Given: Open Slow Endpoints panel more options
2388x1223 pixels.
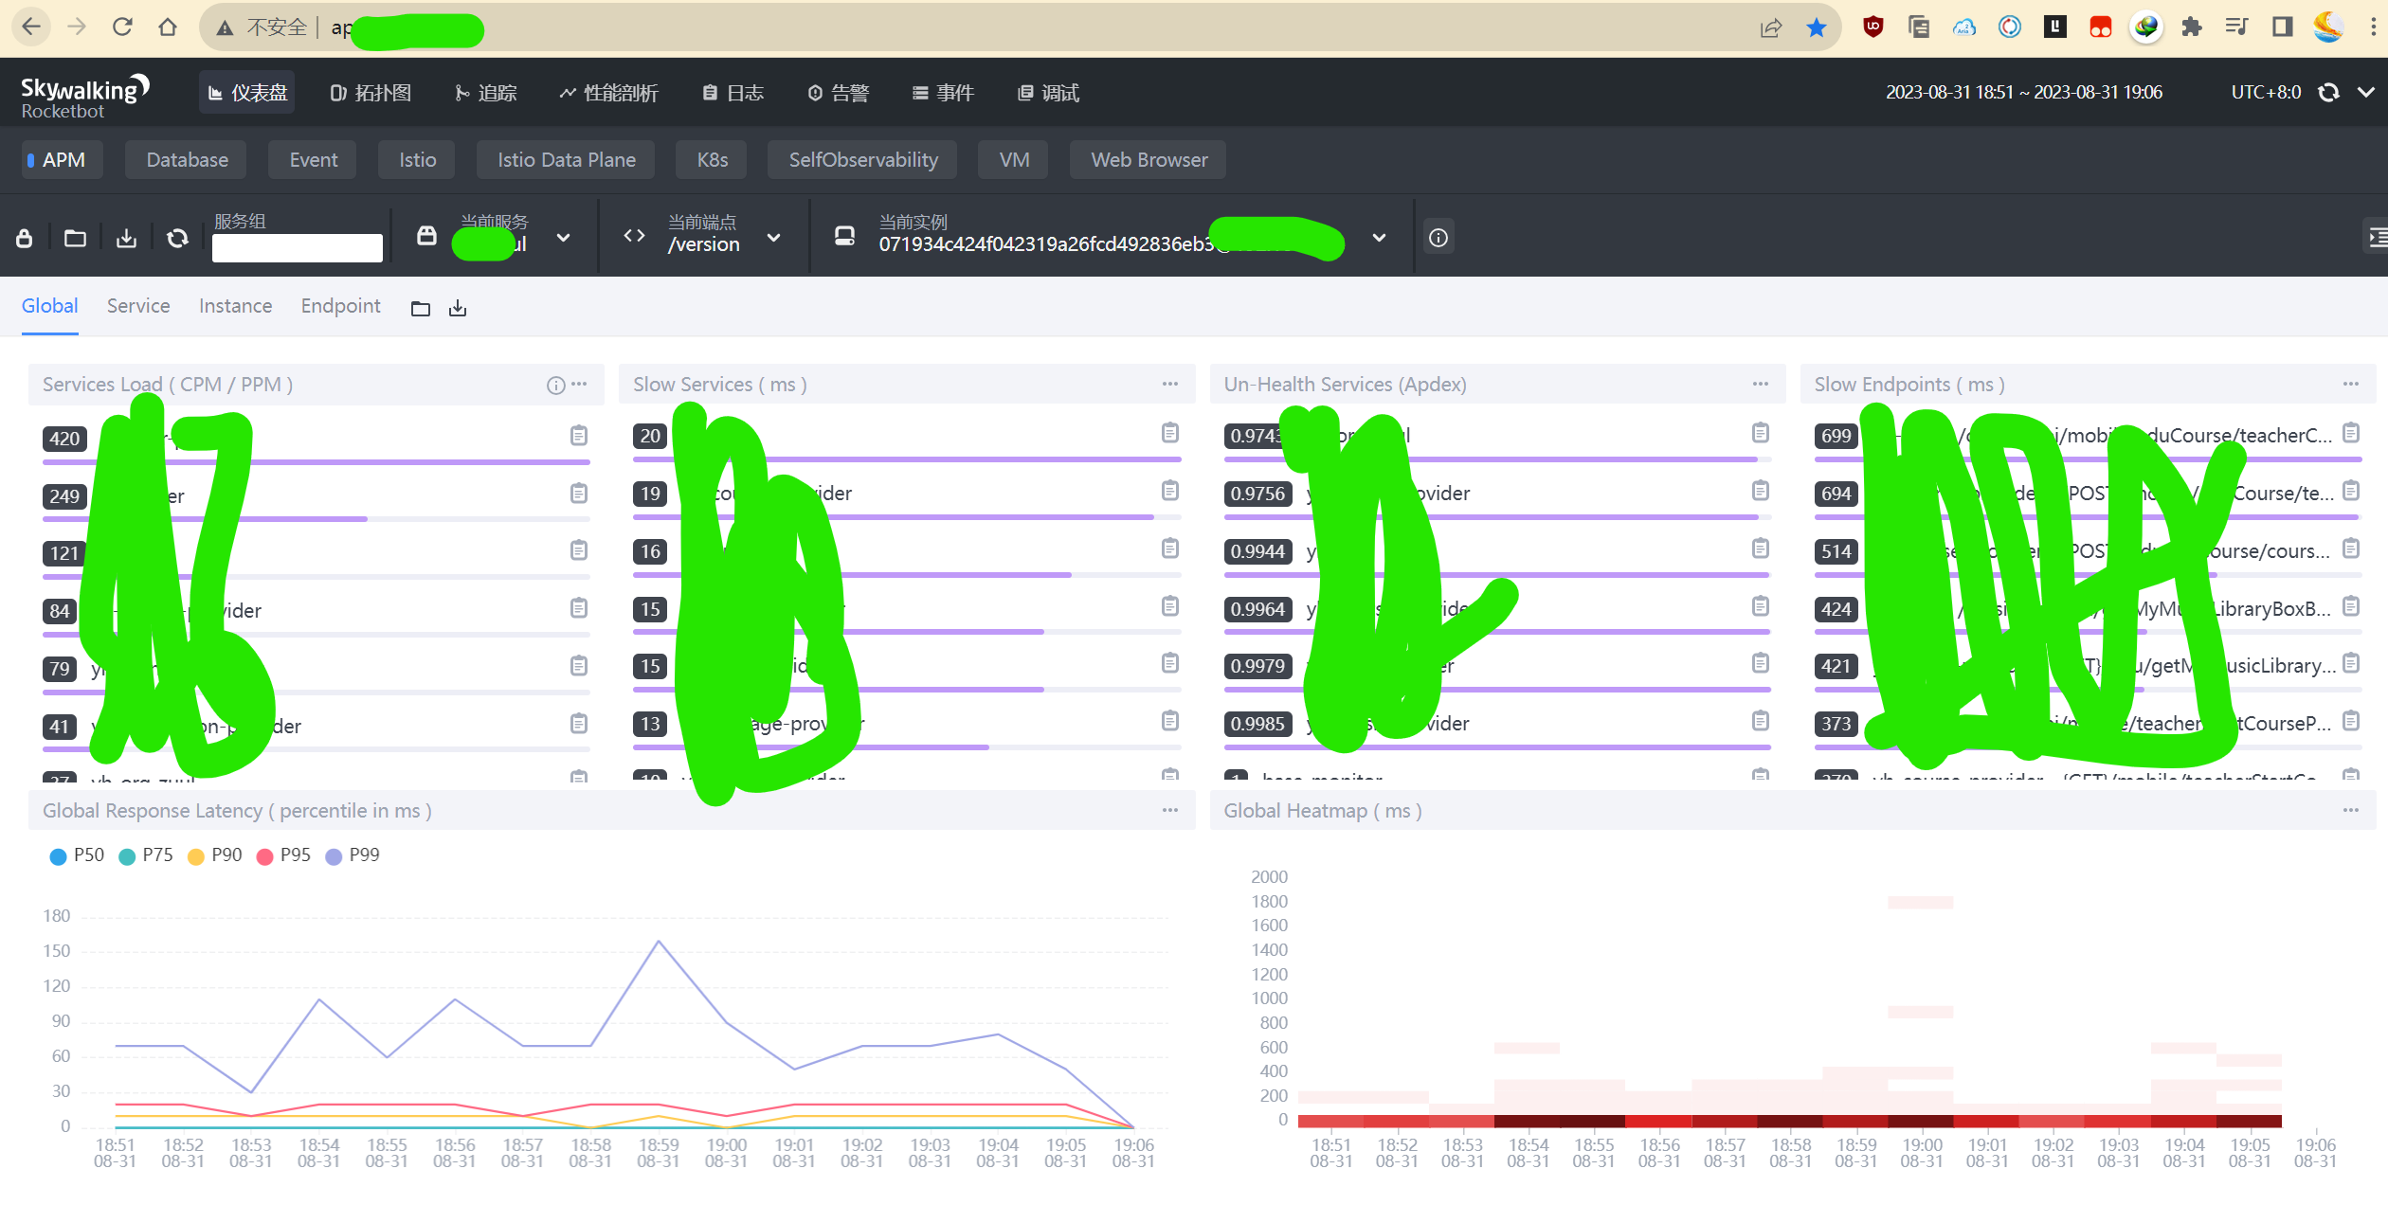Looking at the screenshot, I should 2351,384.
